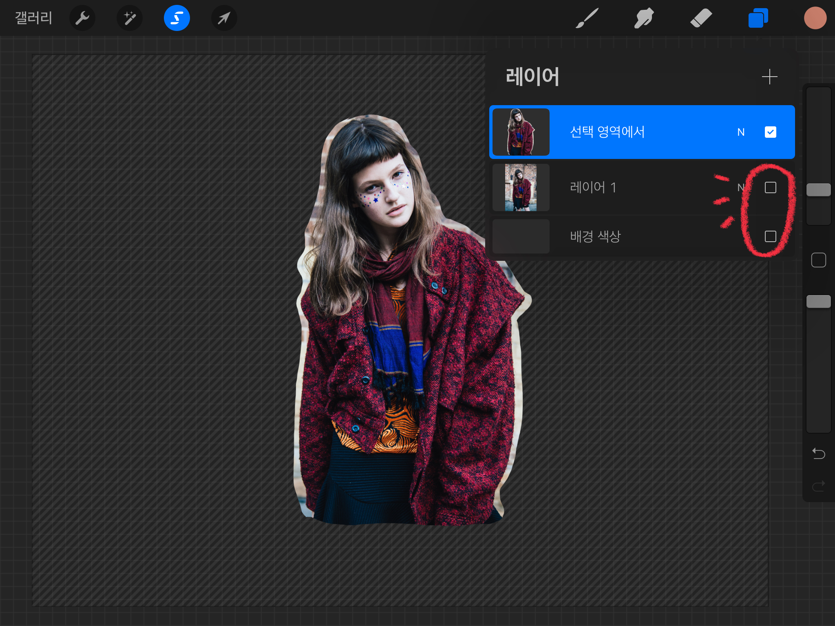Hide the 선택 영역에서 layer

(x=770, y=132)
